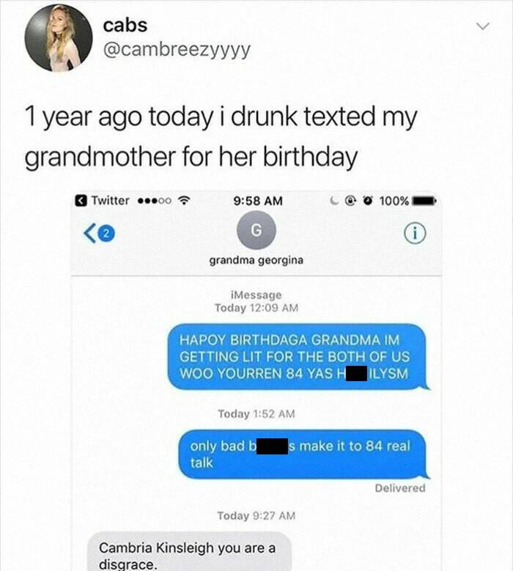Open the cabs display name
Viewport: 513px width, 571px height.
[125, 25]
